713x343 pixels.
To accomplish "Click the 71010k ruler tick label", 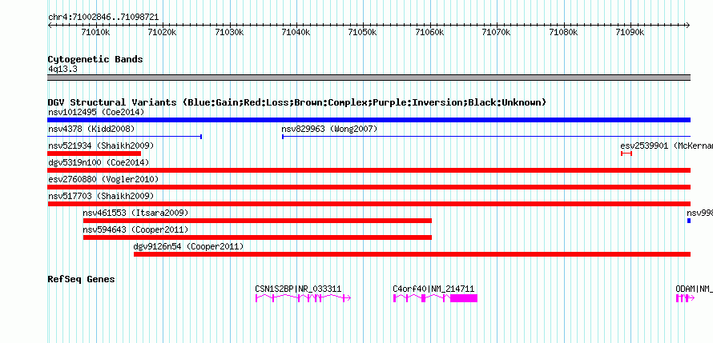I will 96,32.
